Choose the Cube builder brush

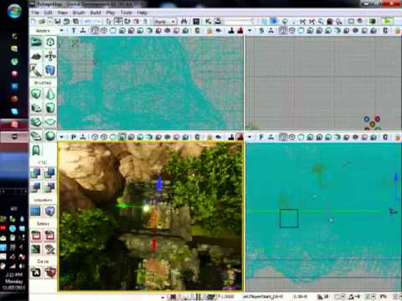pos(36,94)
